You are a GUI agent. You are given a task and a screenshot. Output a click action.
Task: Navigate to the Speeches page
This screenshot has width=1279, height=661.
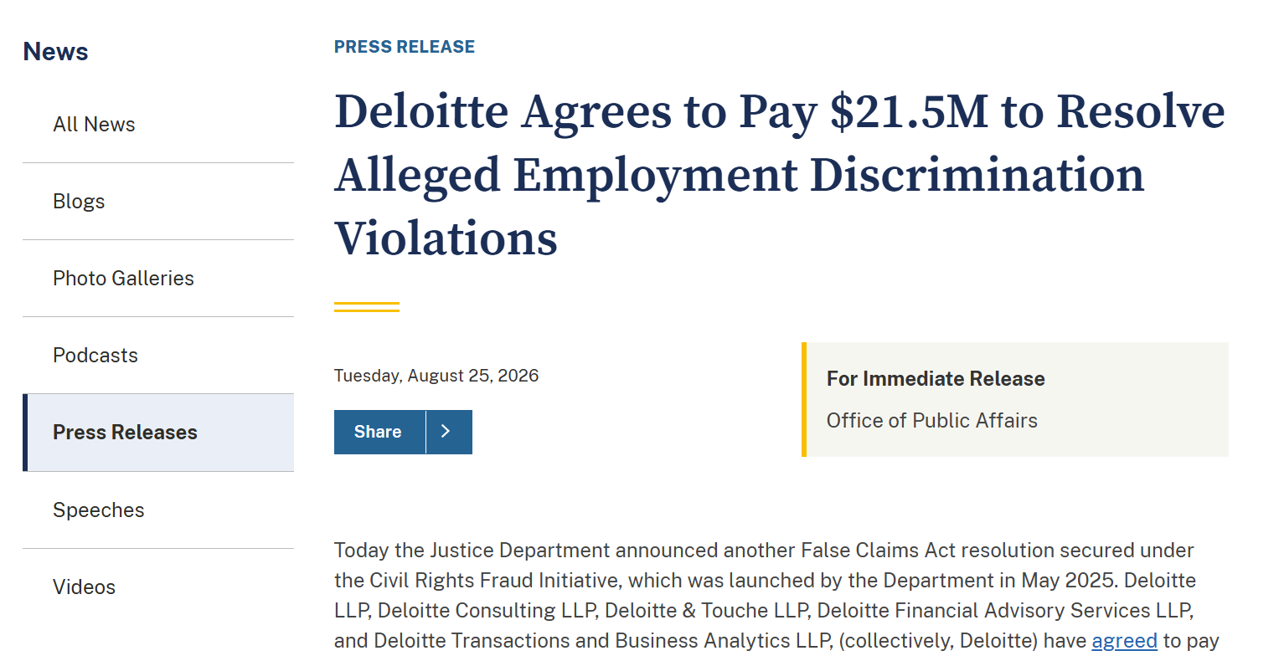(158, 510)
